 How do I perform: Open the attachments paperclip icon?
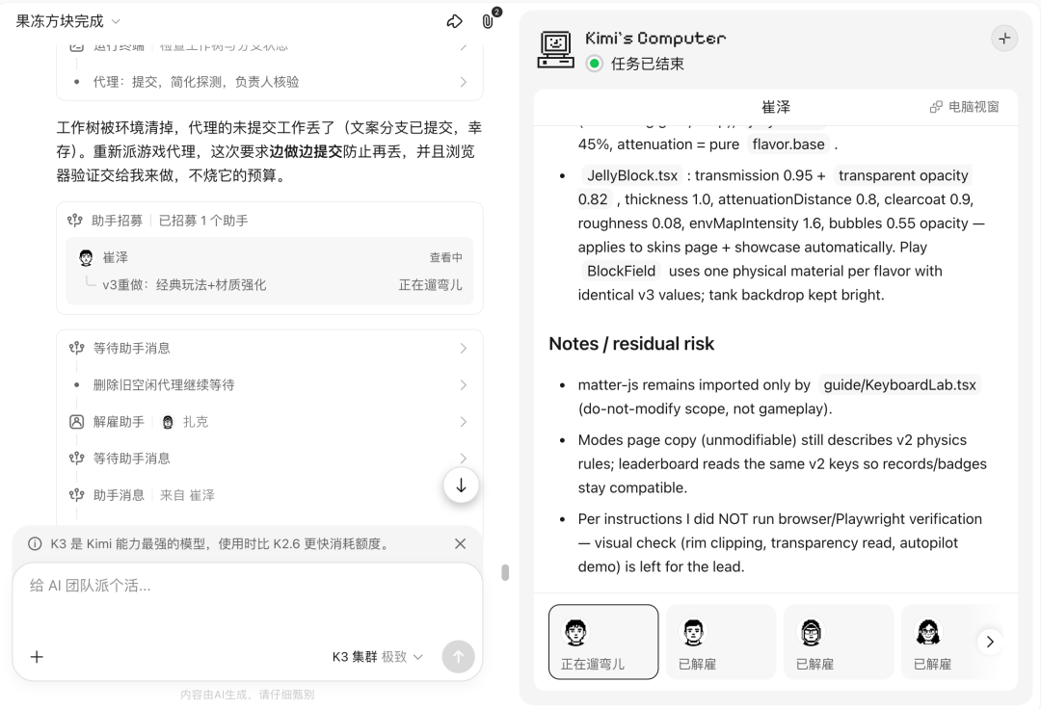pos(488,22)
